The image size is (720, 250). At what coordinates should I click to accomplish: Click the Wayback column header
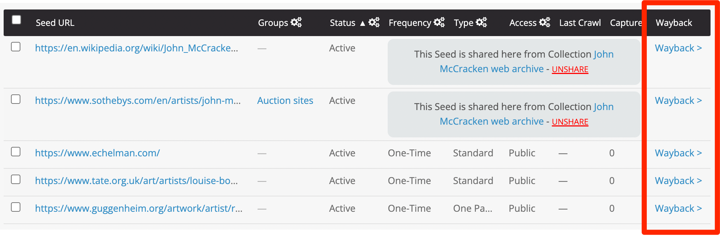tap(674, 23)
